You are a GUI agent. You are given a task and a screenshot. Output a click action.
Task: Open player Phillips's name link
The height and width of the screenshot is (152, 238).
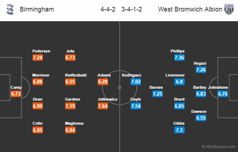point(178,51)
